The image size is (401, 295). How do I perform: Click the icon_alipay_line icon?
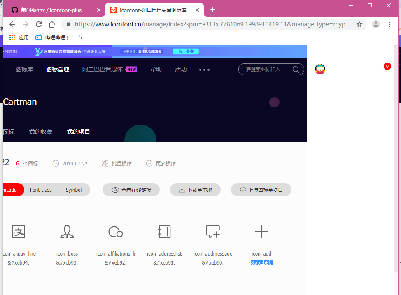(x=19, y=232)
